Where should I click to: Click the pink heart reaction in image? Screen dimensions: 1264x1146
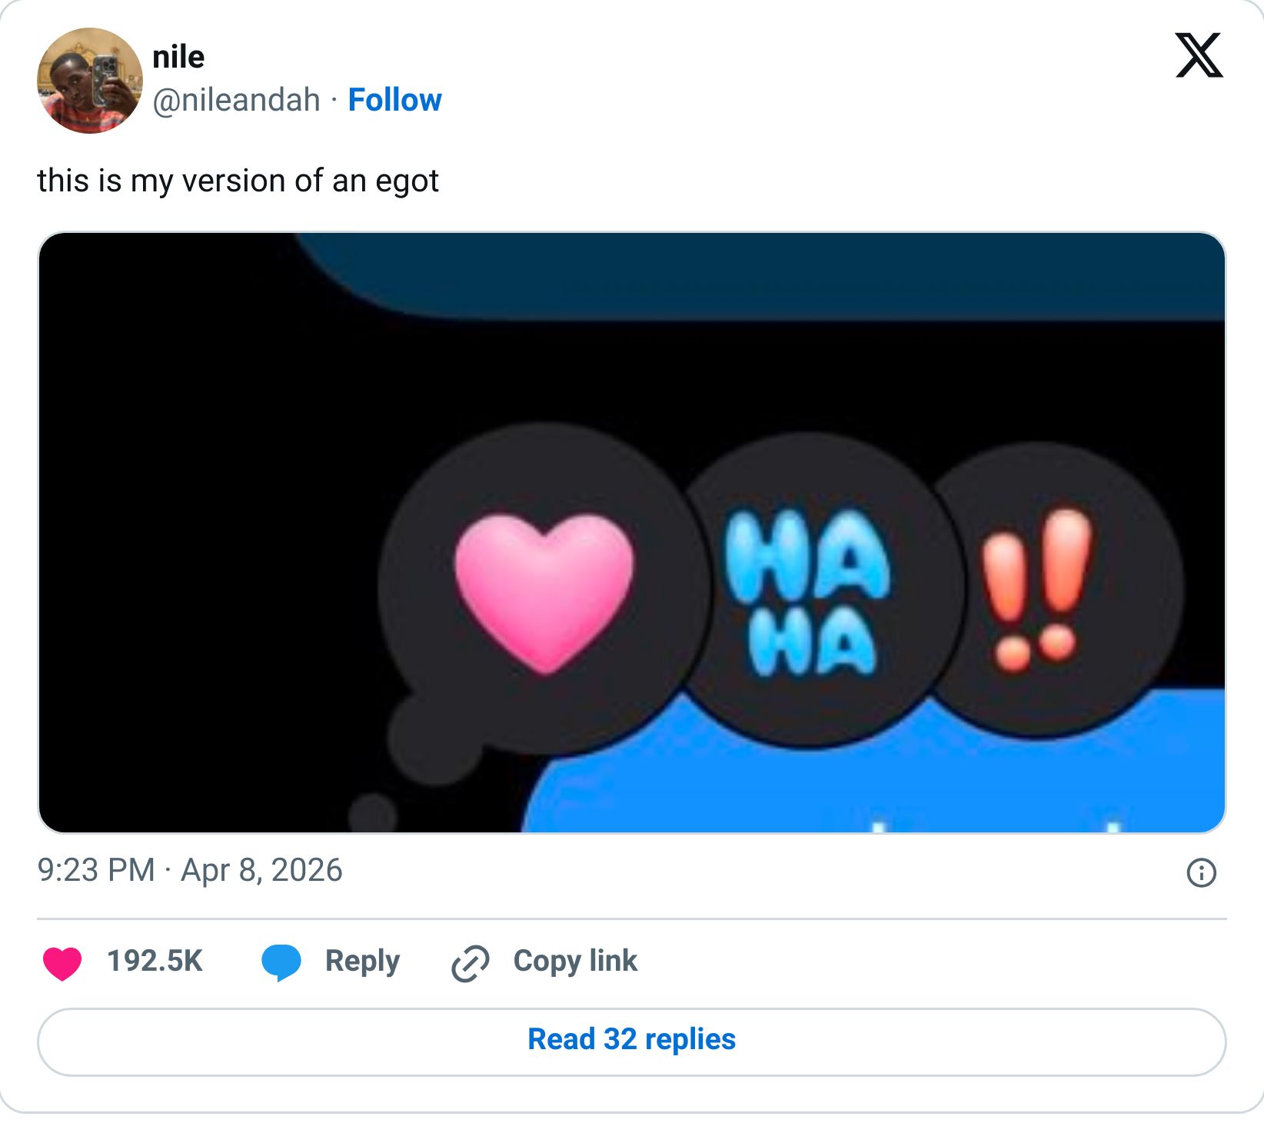[544, 591]
